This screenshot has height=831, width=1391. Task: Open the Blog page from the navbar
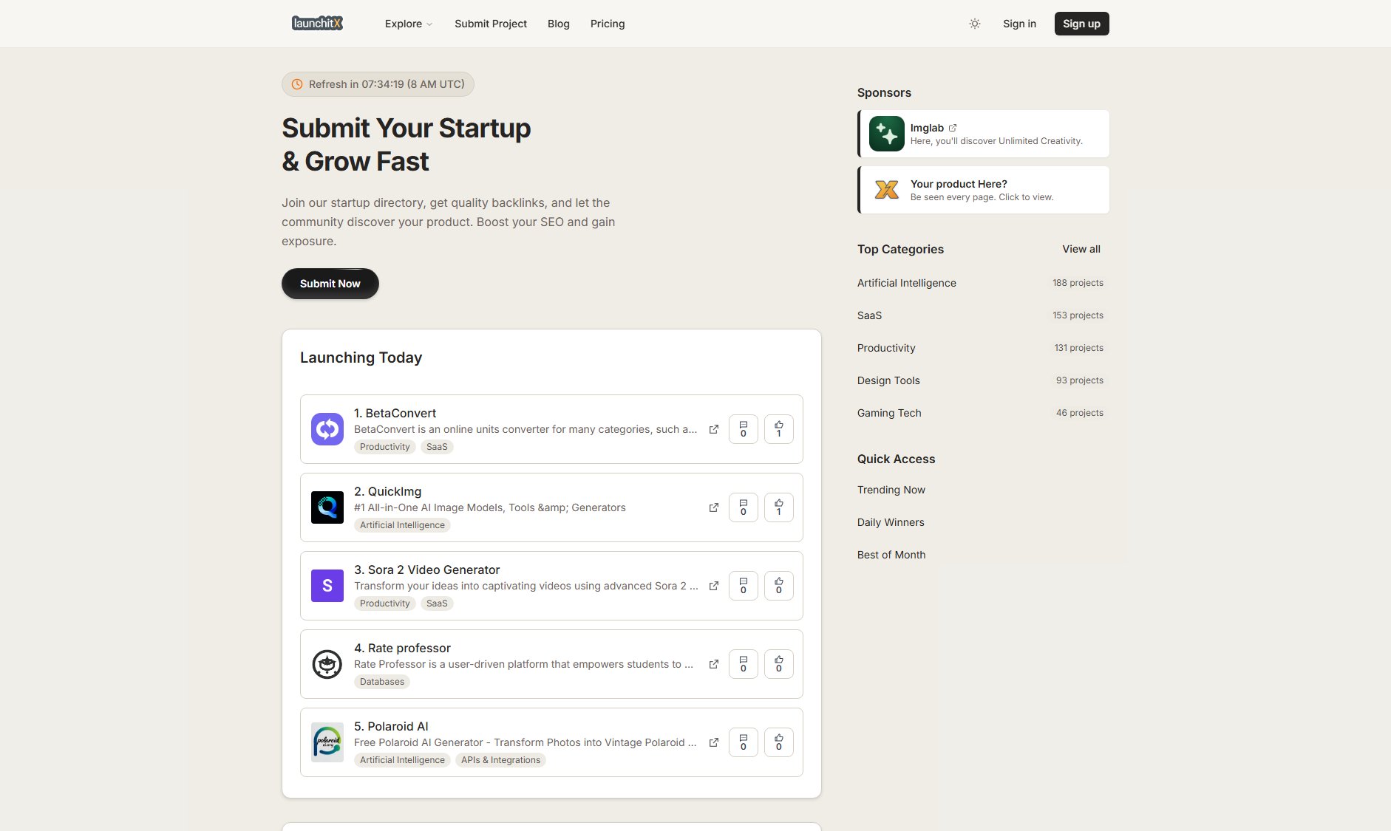(558, 23)
